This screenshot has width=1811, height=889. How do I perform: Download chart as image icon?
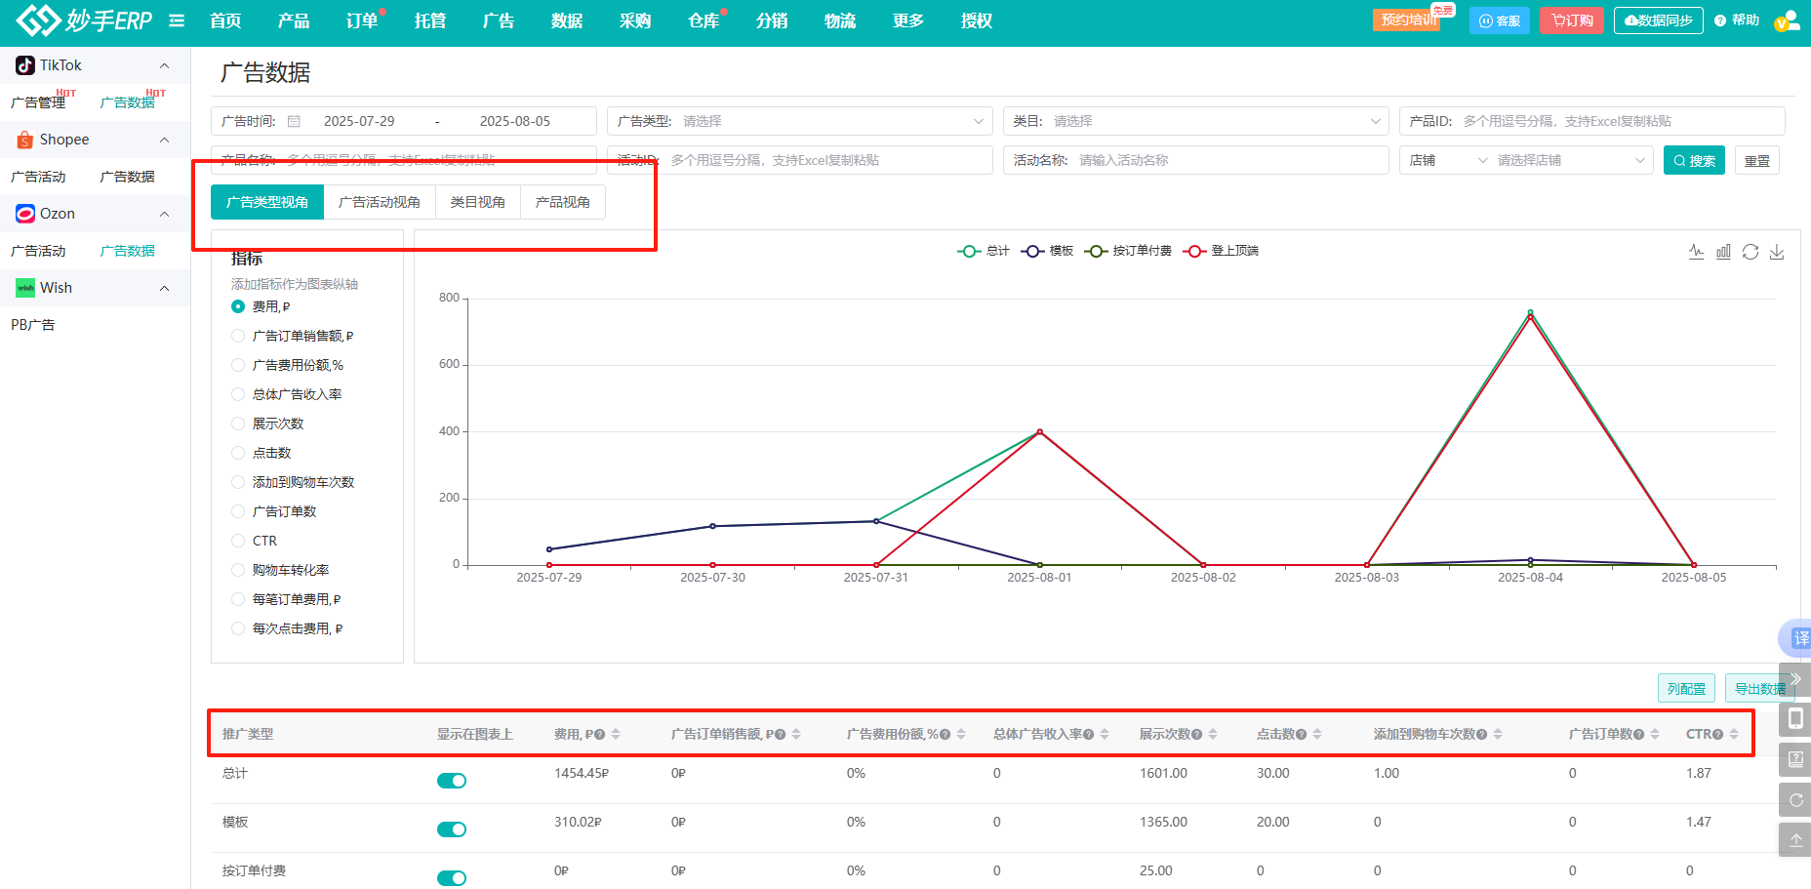pos(1777,252)
